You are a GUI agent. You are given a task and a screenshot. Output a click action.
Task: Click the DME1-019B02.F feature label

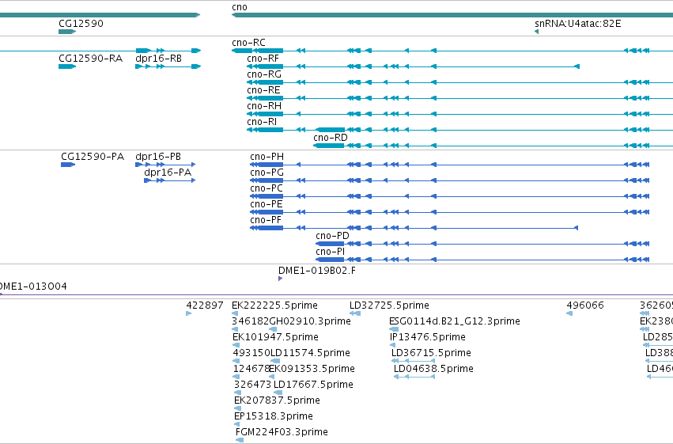[317, 271]
